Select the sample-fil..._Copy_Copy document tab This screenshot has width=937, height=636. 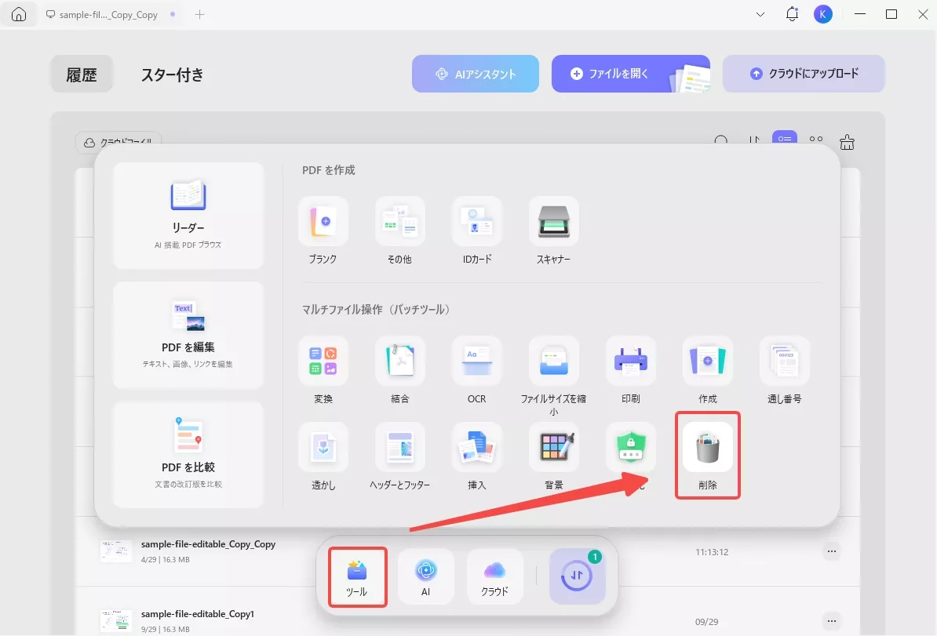tap(111, 14)
